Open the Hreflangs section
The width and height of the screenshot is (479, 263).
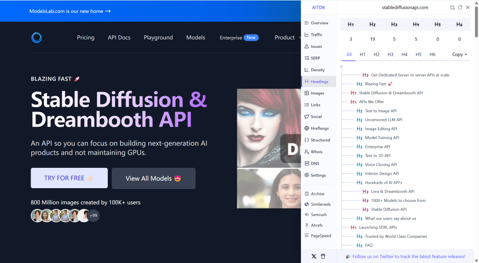pyautogui.click(x=317, y=128)
